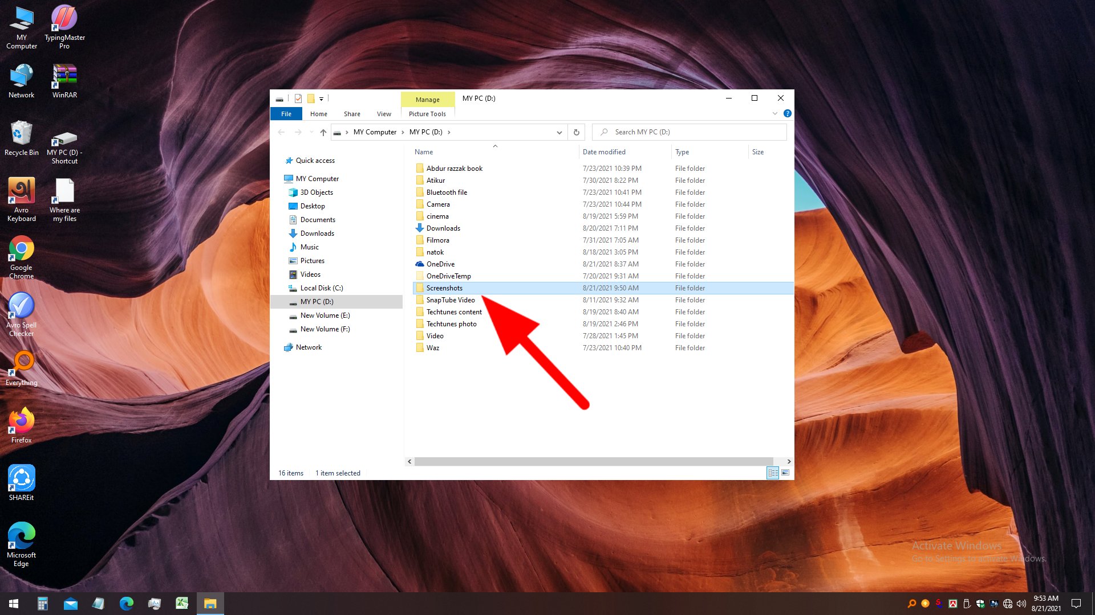Switch to the View ribbon tab
The image size is (1095, 615).
[x=383, y=113]
